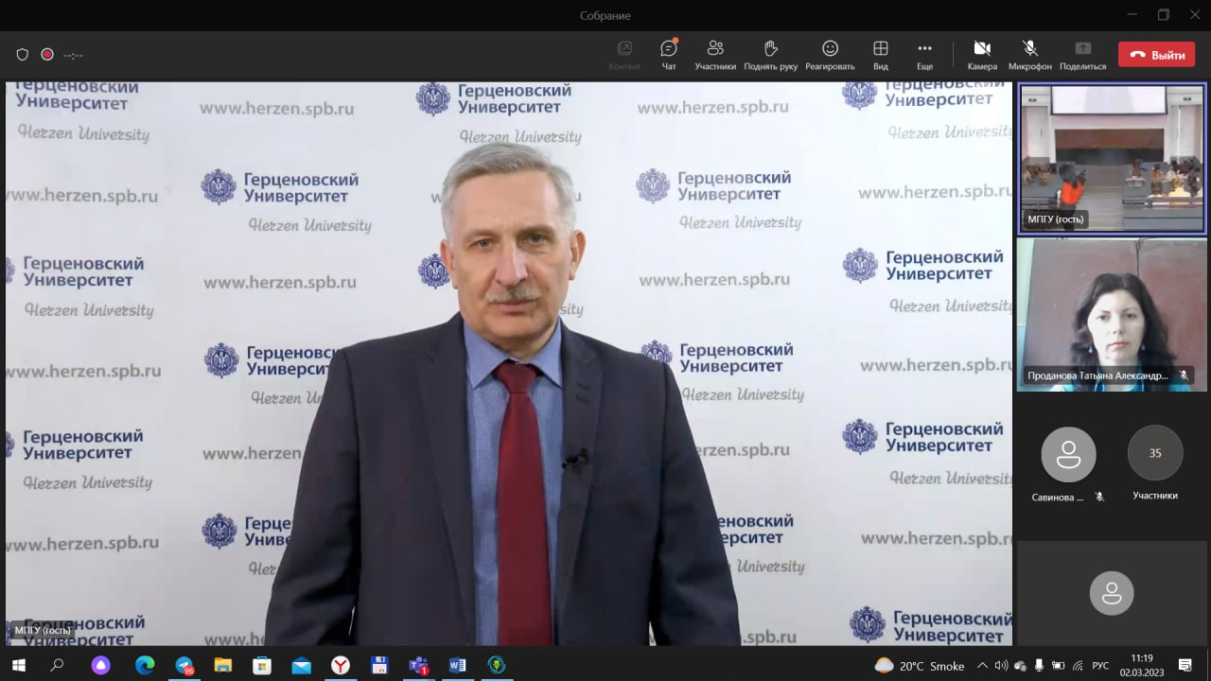Click the shield security icon
1211x681 pixels.
tap(23, 55)
